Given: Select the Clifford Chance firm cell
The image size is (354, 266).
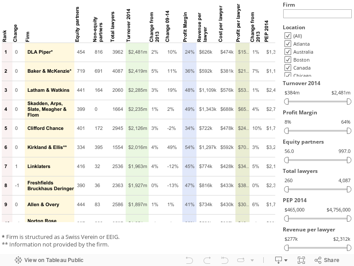Looking at the screenshot, I should [50, 128].
